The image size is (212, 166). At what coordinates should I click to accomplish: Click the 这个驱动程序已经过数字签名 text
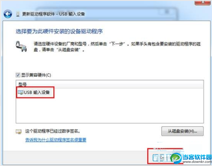[x=52, y=131]
